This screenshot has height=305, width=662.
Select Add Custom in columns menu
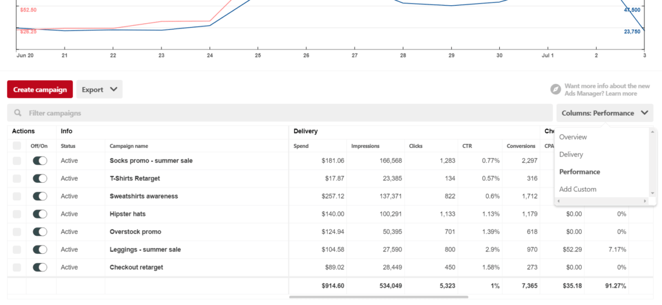(x=577, y=189)
